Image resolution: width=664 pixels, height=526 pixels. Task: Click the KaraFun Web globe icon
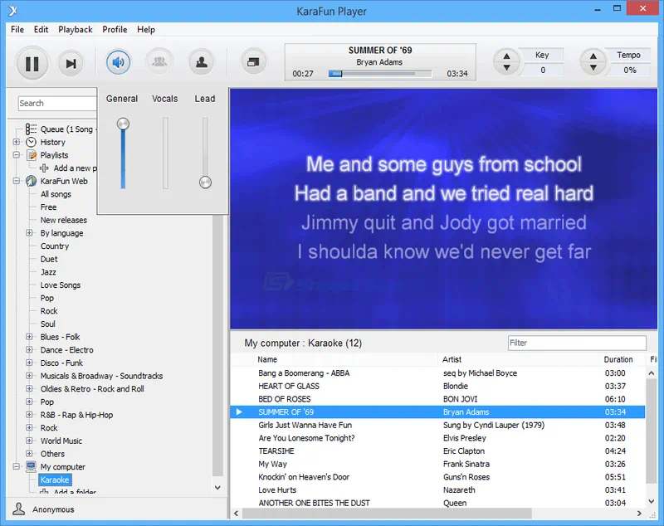pos(31,181)
